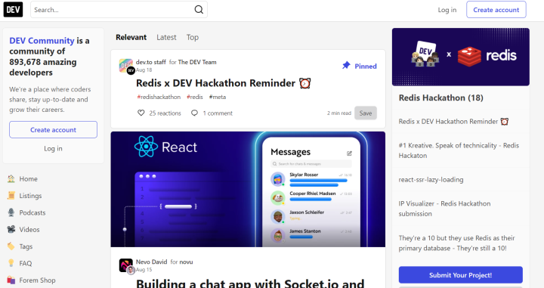Click the Aug 15 post date

(x=144, y=270)
